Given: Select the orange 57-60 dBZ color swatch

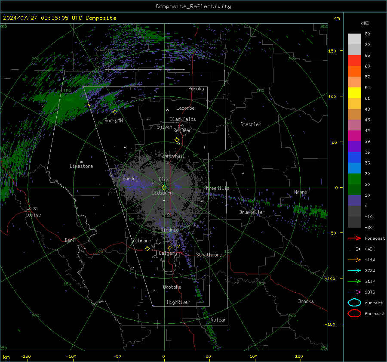Looking at the screenshot, I should pyautogui.click(x=354, y=71).
